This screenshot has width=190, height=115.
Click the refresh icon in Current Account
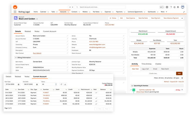tap(61, 84)
